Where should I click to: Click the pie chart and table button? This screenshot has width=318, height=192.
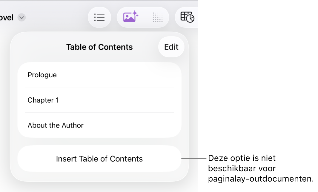click(x=188, y=17)
